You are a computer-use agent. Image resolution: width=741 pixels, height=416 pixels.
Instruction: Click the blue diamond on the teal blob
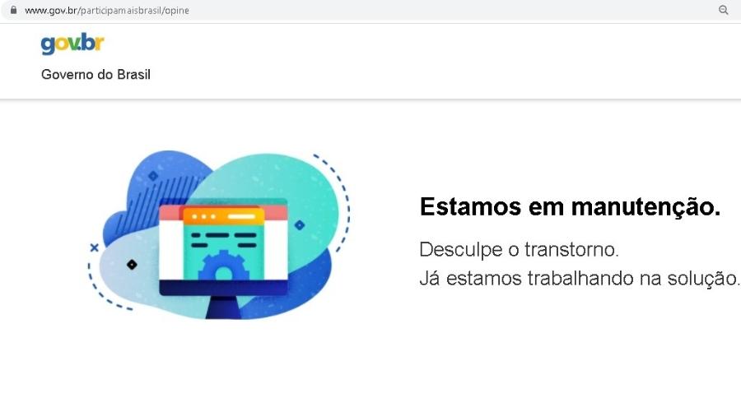[x=300, y=225]
